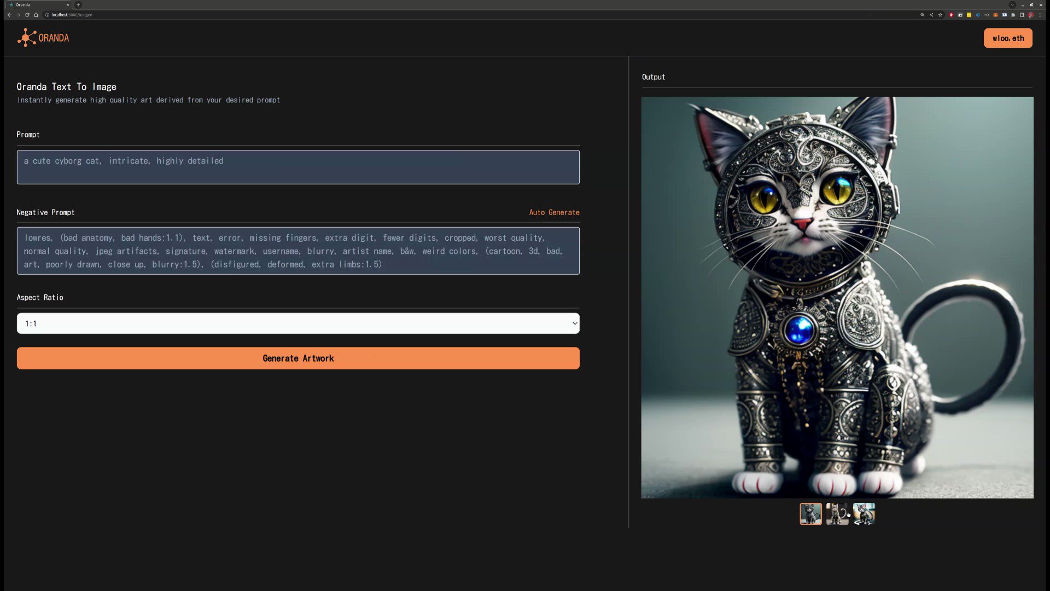Click the 'Oranda Text To Image' heading
The image size is (1050, 591).
66,86
